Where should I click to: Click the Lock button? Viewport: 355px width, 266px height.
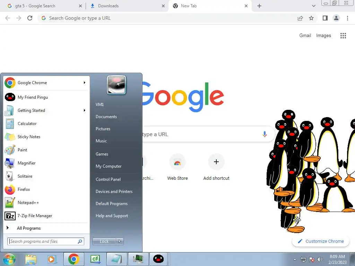pyautogui.click(x=104, y=241)
